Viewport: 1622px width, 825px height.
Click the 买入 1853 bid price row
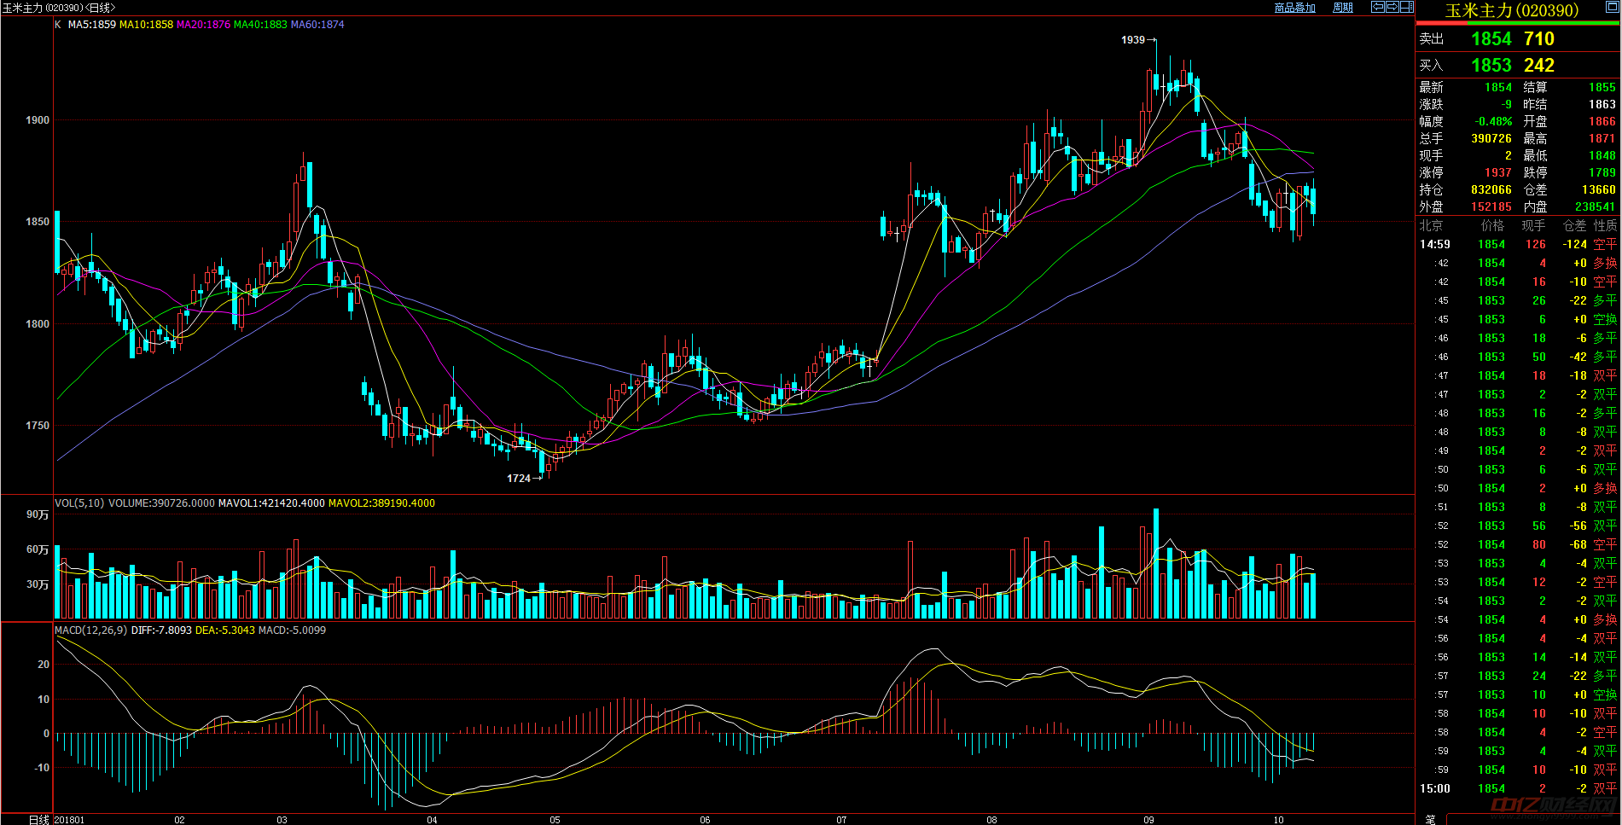tap(1517, 65)
